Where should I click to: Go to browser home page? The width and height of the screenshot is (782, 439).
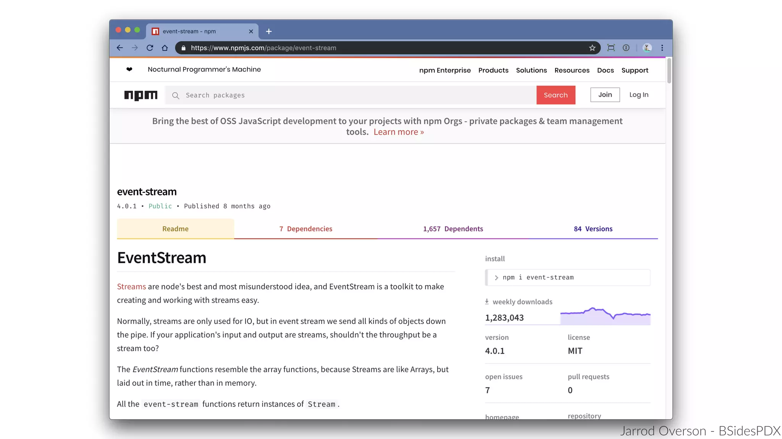click(x=165, y=48)
